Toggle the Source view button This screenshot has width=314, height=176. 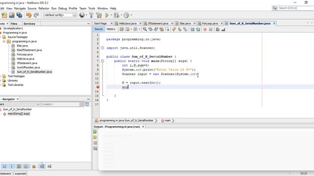[99, 29]
